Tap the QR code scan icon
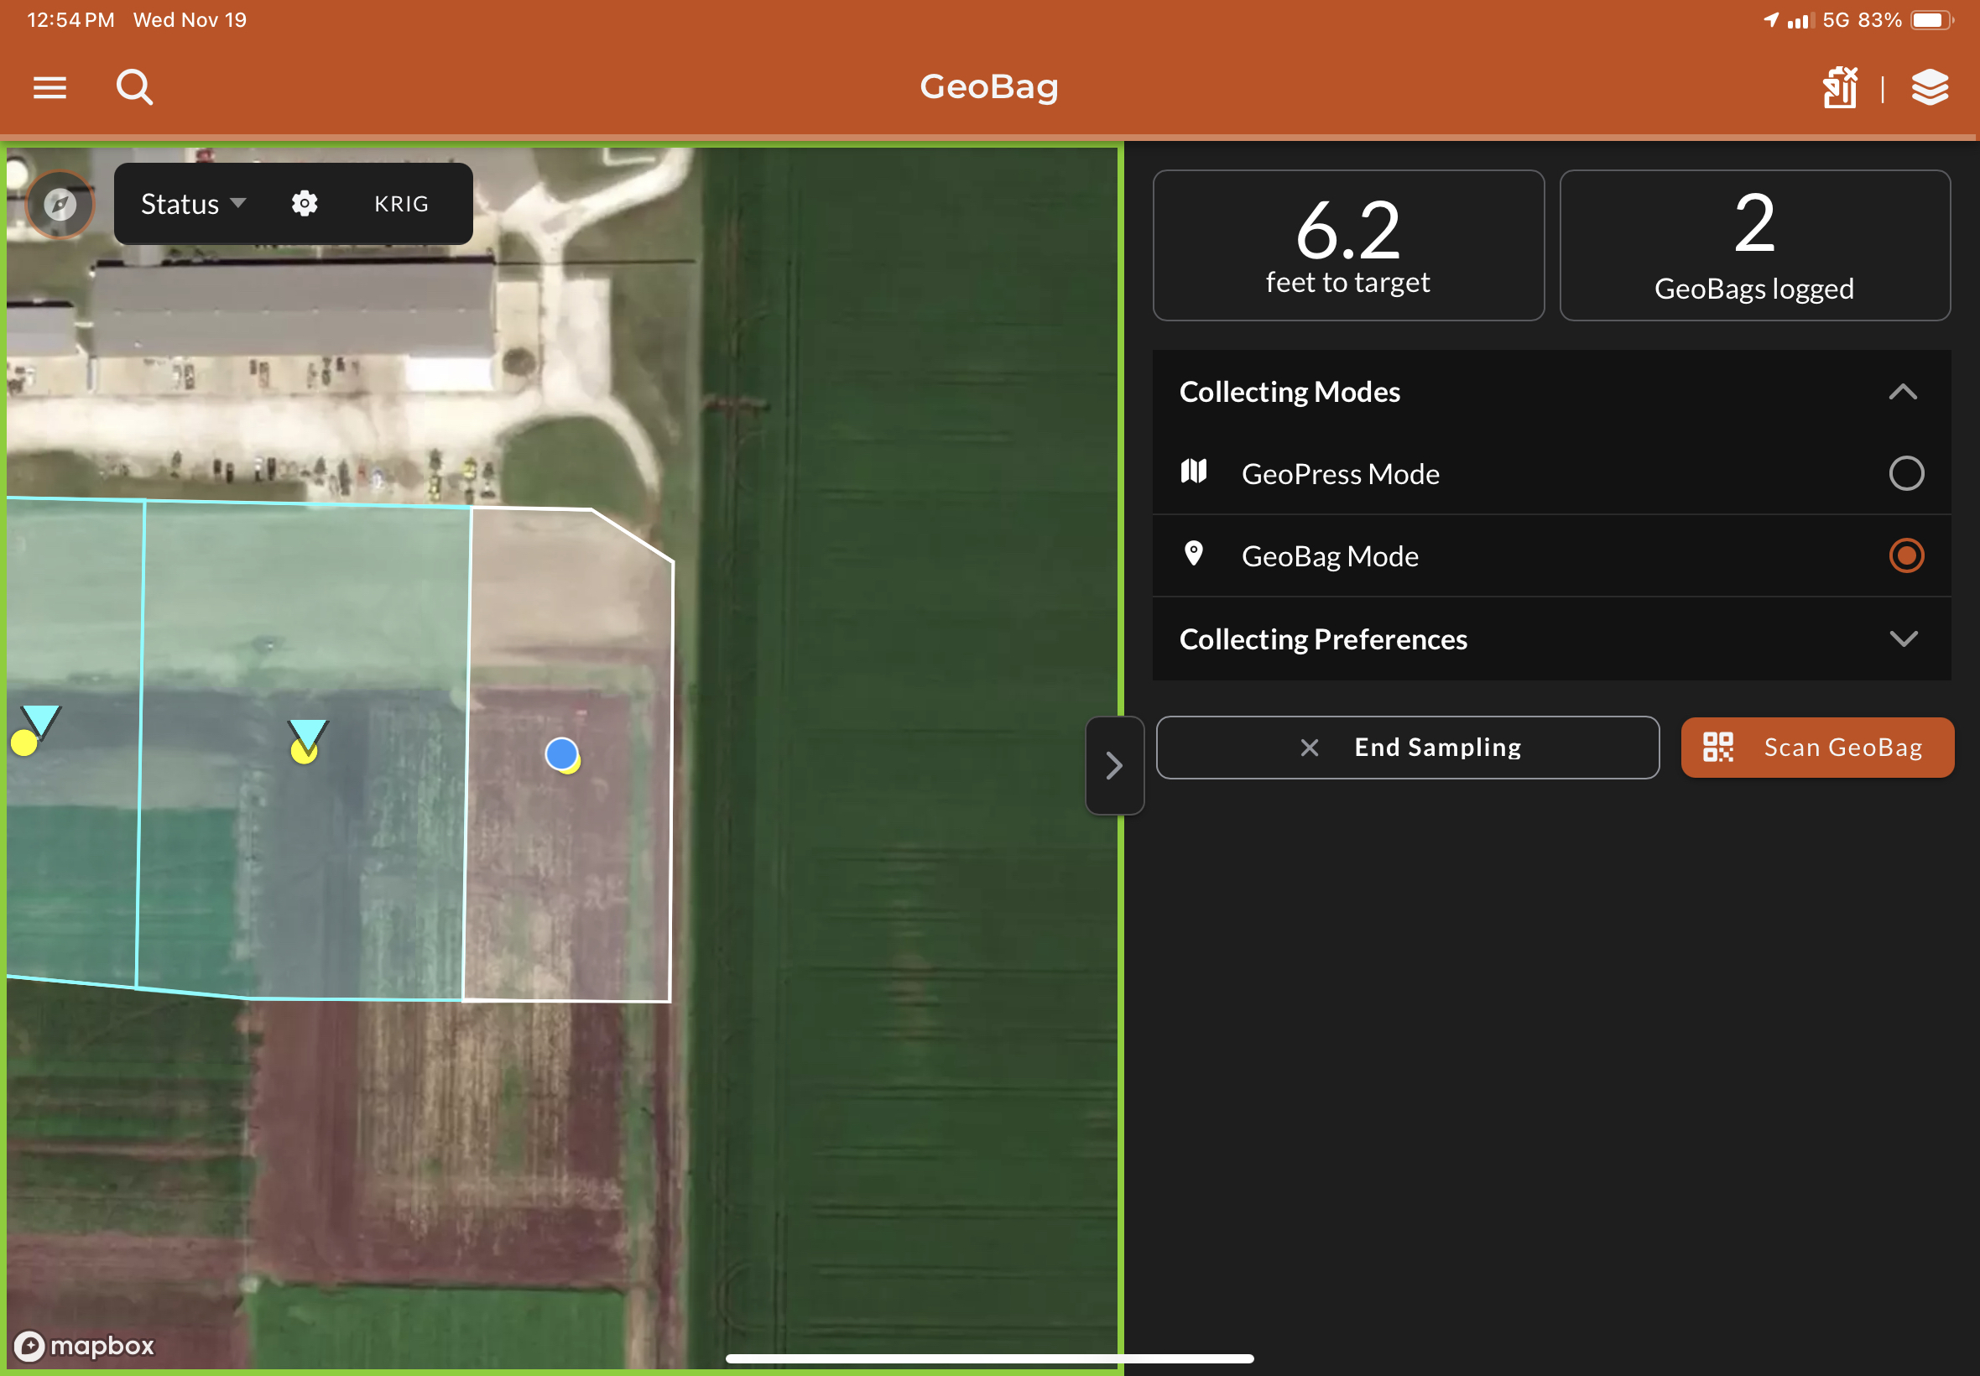This screenshot has height=1376, width=1980. pyautogui.click(x=1717, y=747)
